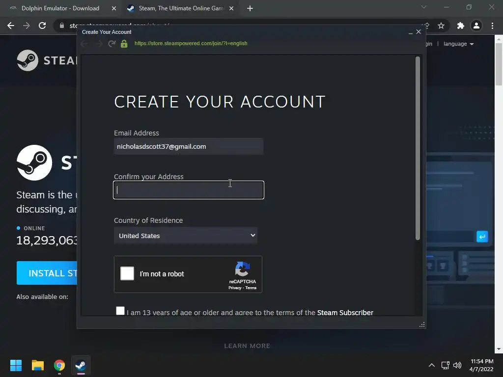503x377 pixels.
Task: Open the reCAPTCHA Privacy link
Action: coord(235,288)
